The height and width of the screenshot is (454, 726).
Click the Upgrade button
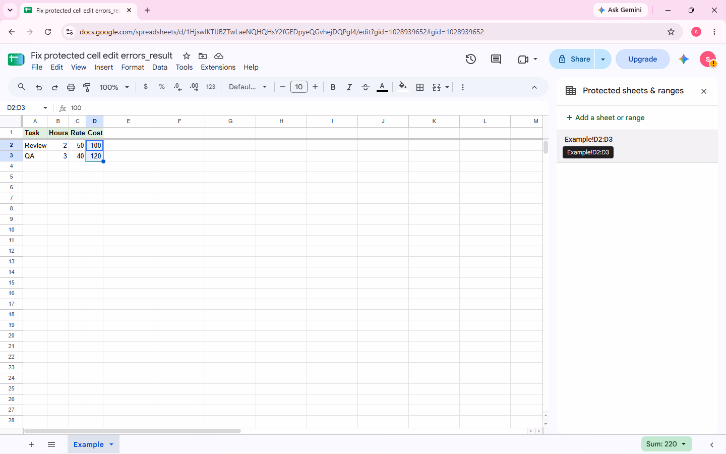[643, 59]
